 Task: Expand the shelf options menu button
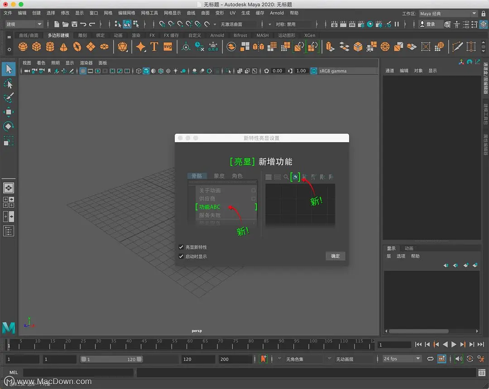pos(9,37)
